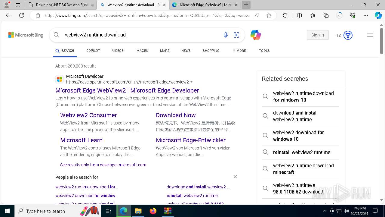Search related: webview2 runtime download minecraft
The height and width of the screenshot is (217, 385).
301,169
